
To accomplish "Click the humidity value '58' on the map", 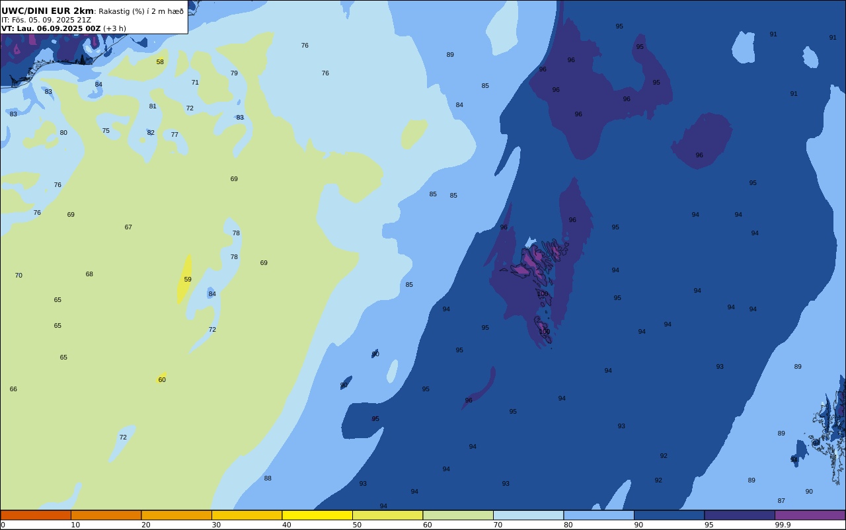I will (x=160, y=62).
